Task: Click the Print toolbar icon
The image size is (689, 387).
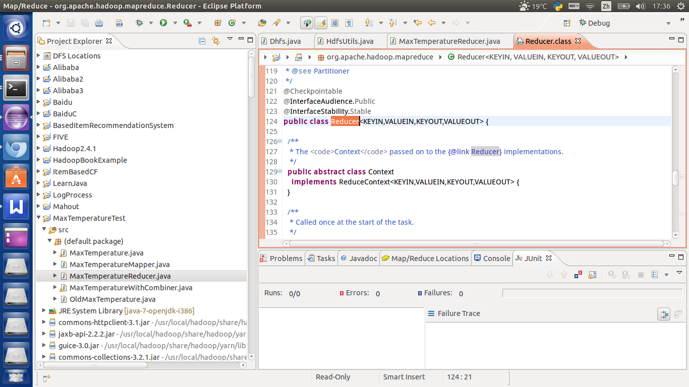Action: pyautogui.click(x=99, y=23)
